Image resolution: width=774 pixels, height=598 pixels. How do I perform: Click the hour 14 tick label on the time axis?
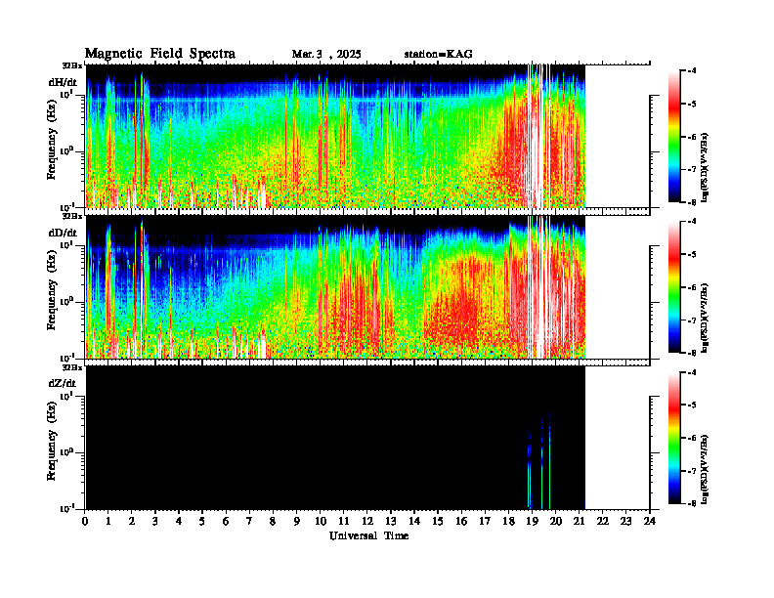[414, 521]
